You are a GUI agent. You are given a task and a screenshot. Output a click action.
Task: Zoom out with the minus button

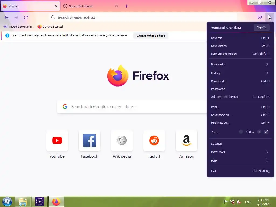tap(241, 132)
